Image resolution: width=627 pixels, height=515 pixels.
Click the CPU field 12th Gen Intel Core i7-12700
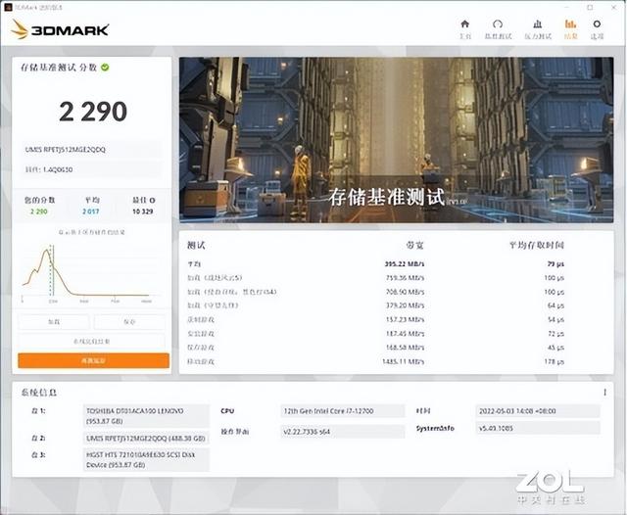[342, 410]
